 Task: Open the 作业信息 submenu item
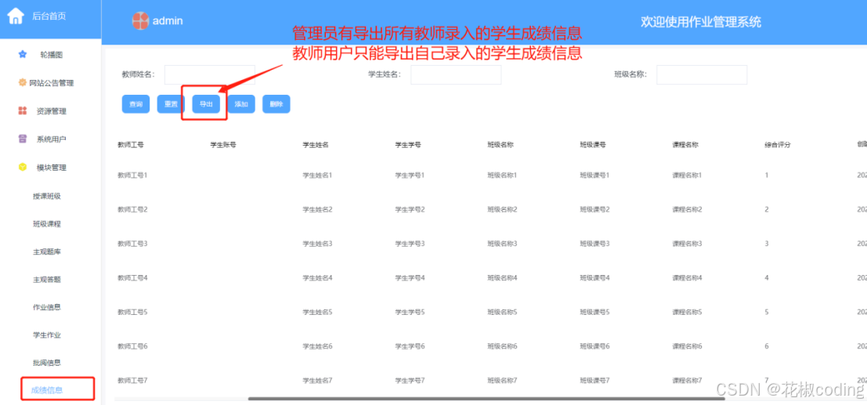(47, 307)
